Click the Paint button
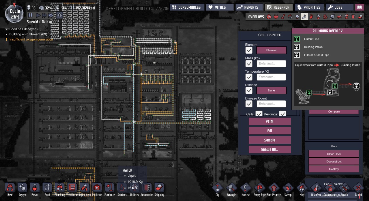Image resolution: width=369 pixels, height=201 pixels. pyautogui.click(x=270, y=121)
